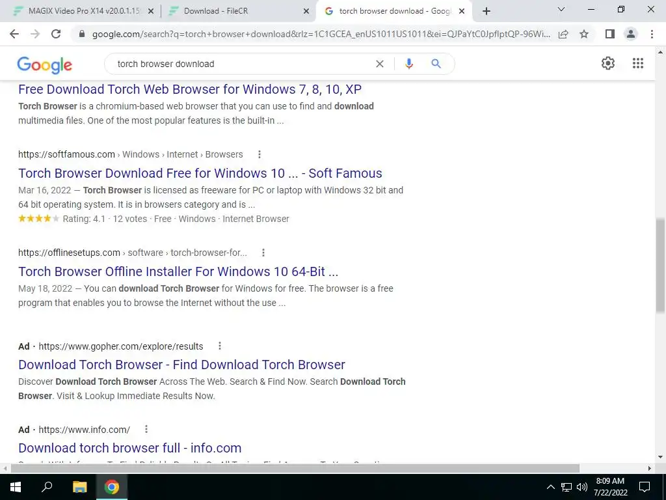Open the Chrome profile avatar

[631, 34]
